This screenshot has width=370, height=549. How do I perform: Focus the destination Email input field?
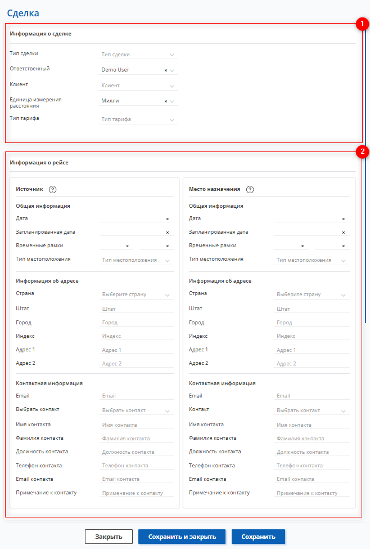point(312,396)
